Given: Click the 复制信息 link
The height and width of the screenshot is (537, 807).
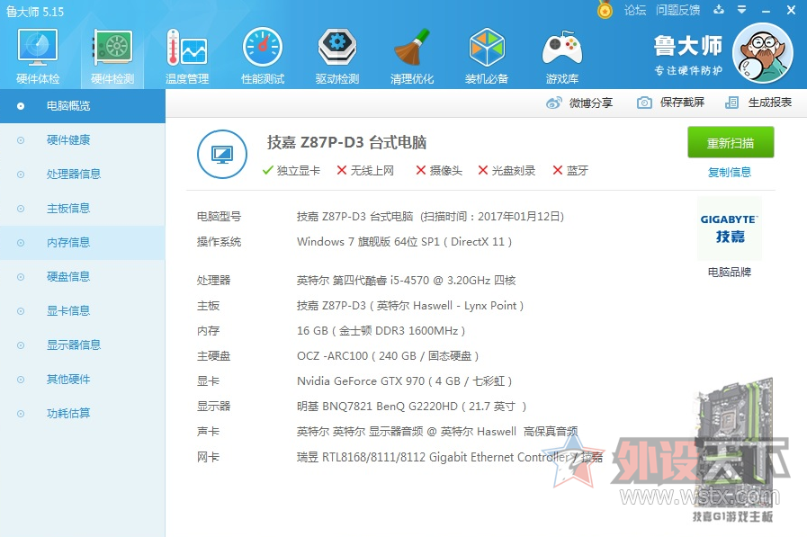Looking at the screenshot, I should click(730, 172).
